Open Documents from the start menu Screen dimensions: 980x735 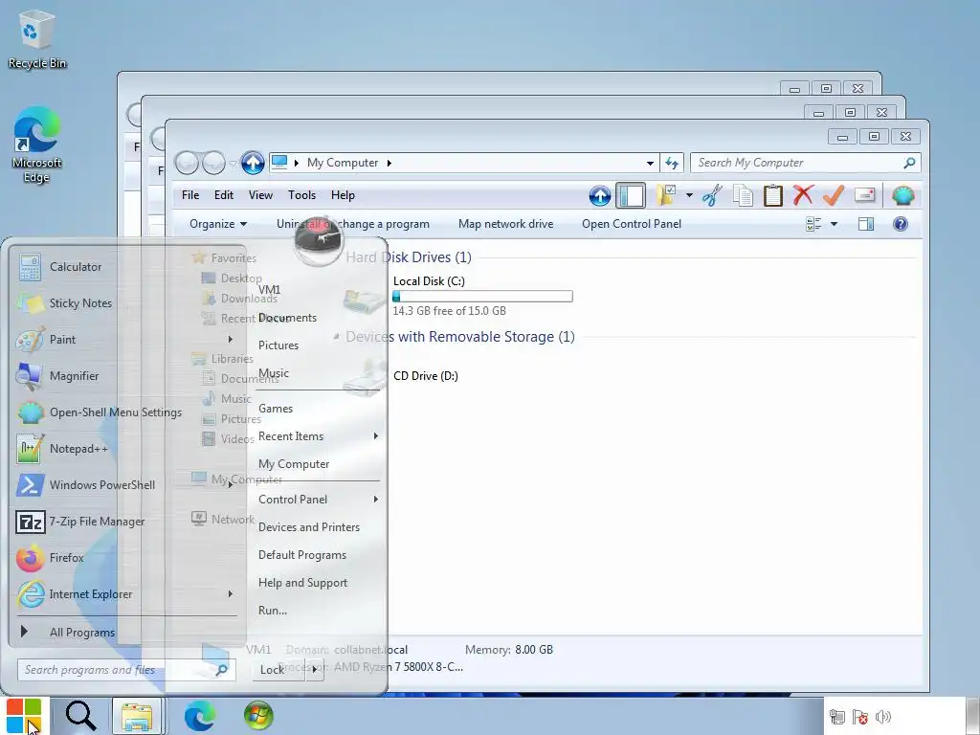[287, 318]
